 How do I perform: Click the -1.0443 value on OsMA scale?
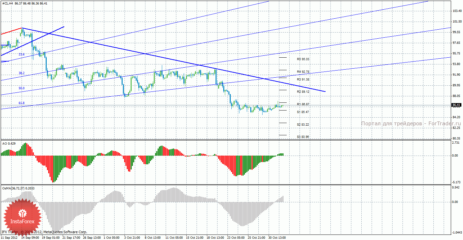(x=457, y=232)
